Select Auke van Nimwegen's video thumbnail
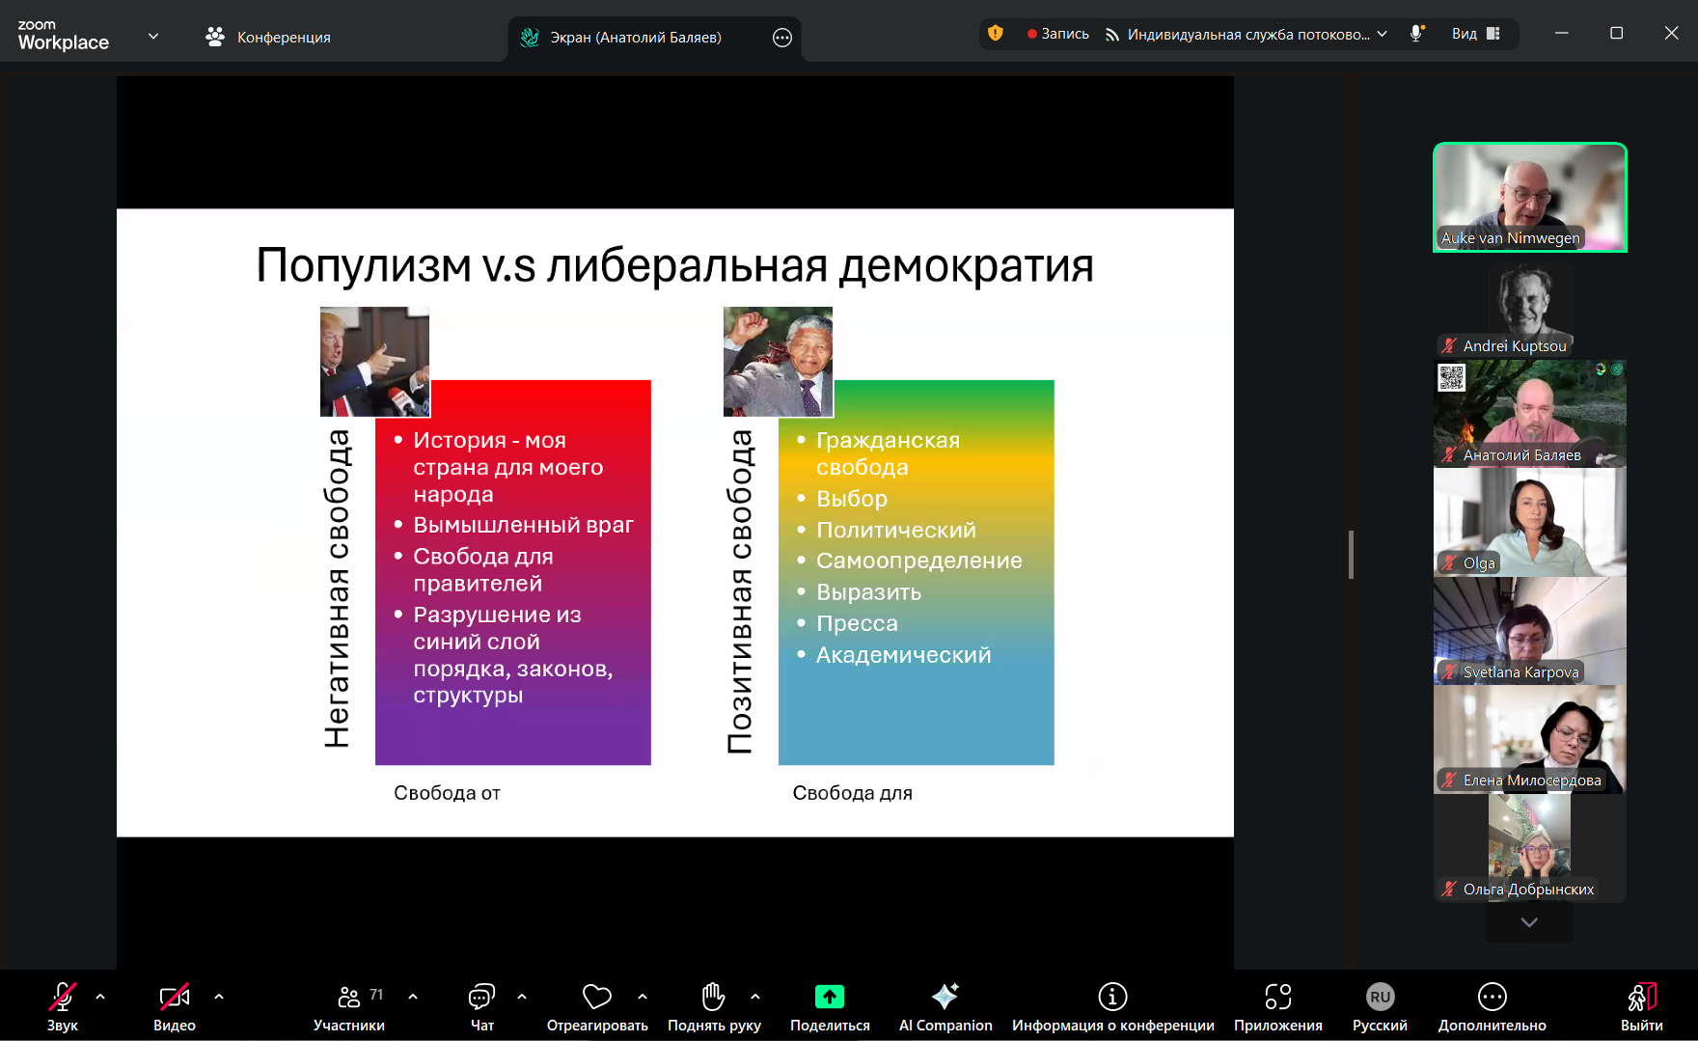 tap(1529, 198)
